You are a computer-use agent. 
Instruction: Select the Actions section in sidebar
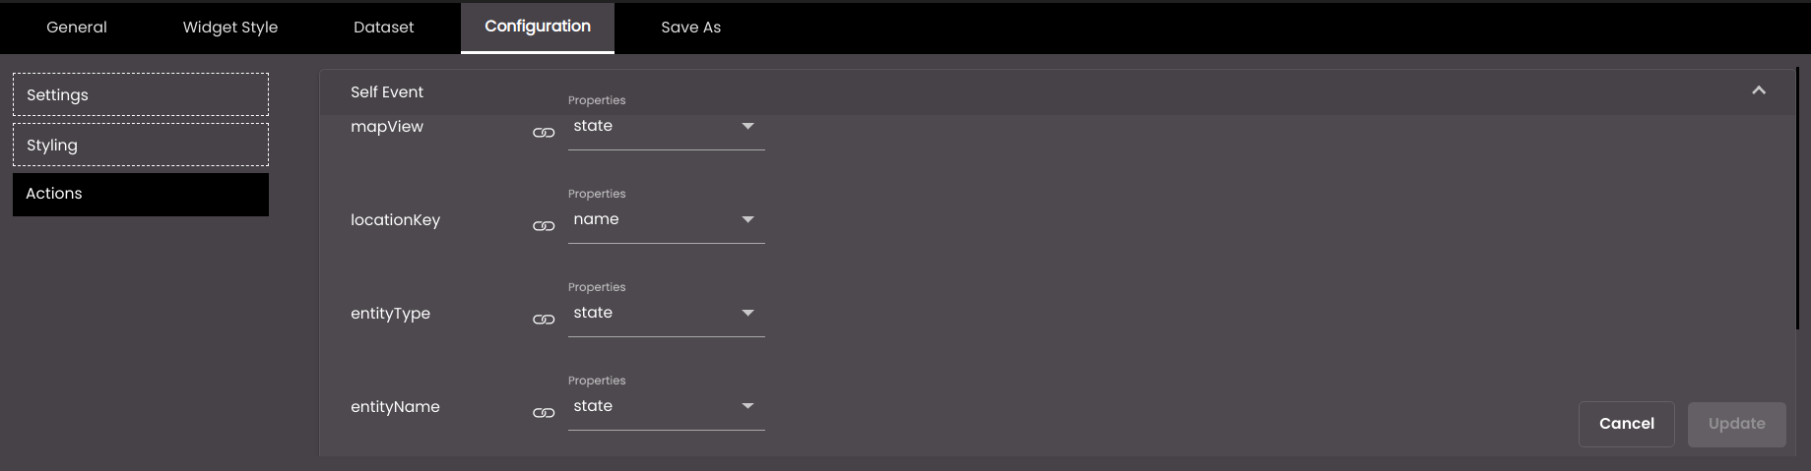pos(141,194)
